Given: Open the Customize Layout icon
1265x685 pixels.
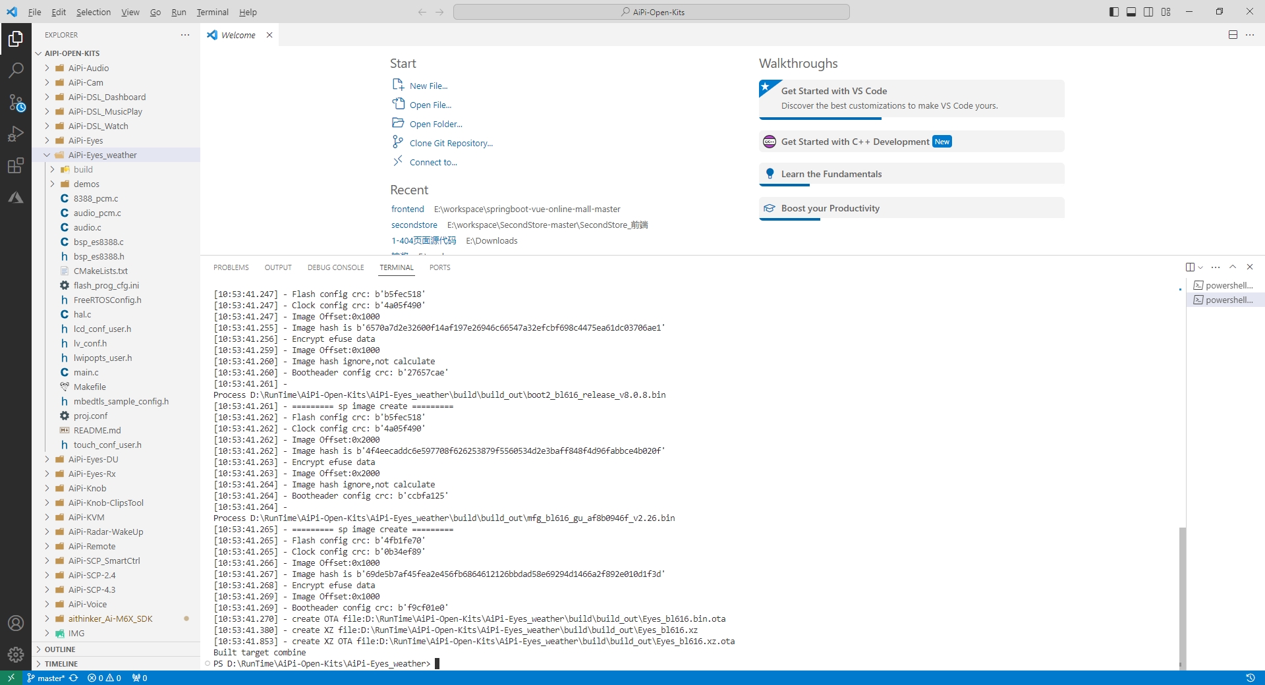Looking at the screenshot, I should (x=1166, y=12).
